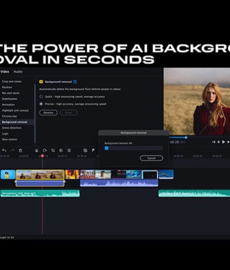
Task: Select the orange-toned clip on timeline
Action: click(x=72, y=175)
